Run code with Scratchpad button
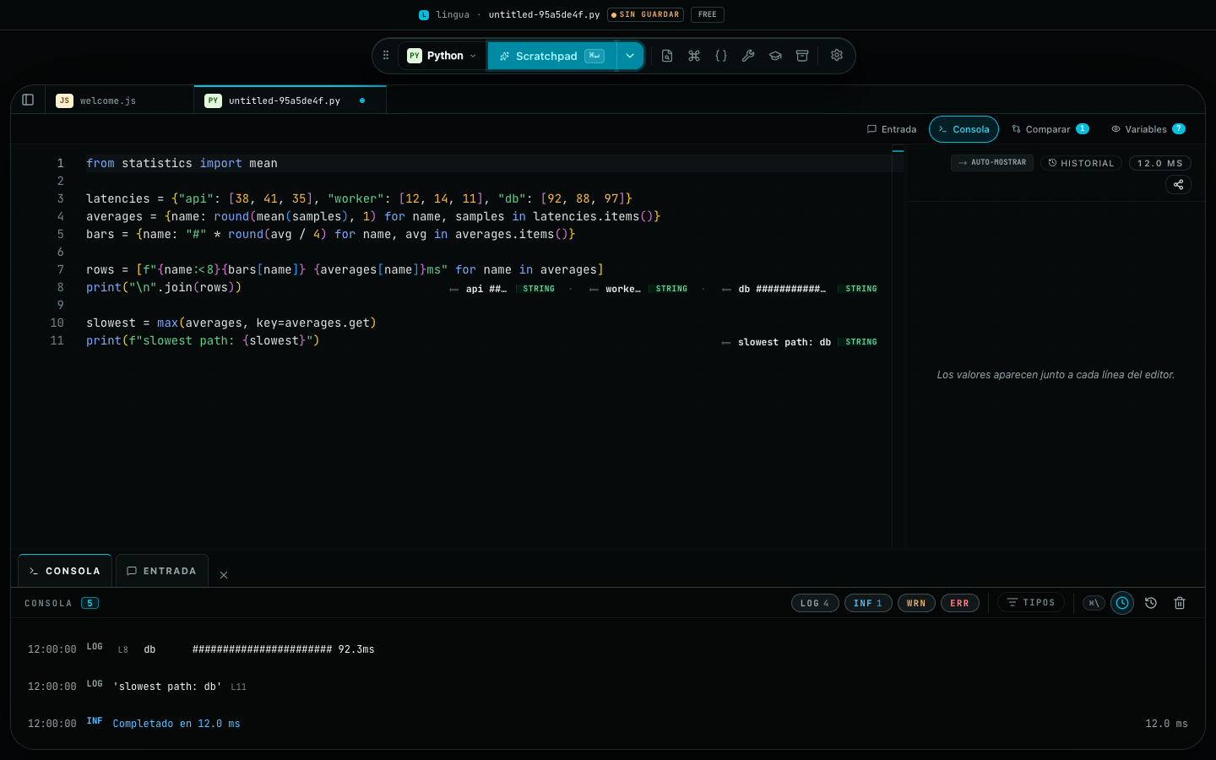1216x760 pixels. [551, 56]
